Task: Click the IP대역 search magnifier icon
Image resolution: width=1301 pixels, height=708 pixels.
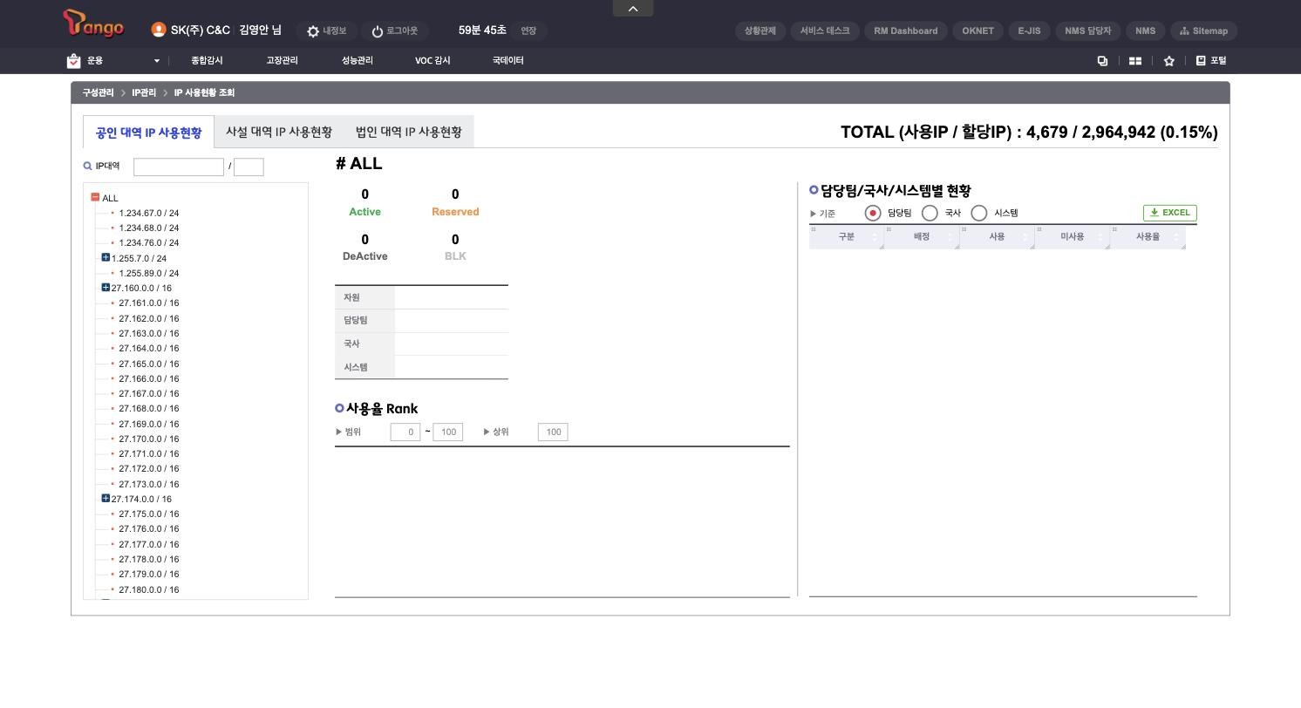Action: (87, 166)
